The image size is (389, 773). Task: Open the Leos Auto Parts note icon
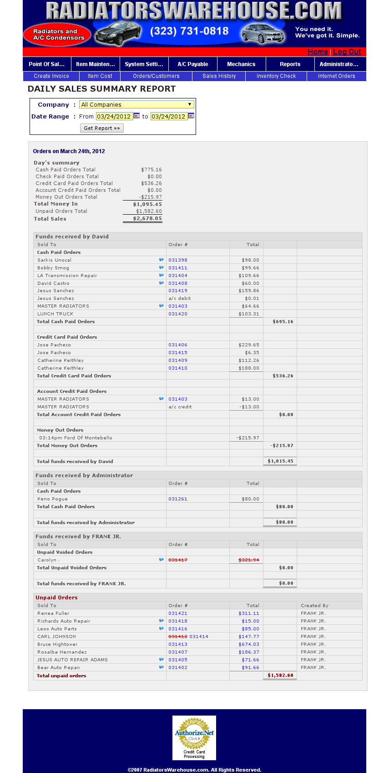(x=161, y=629)
